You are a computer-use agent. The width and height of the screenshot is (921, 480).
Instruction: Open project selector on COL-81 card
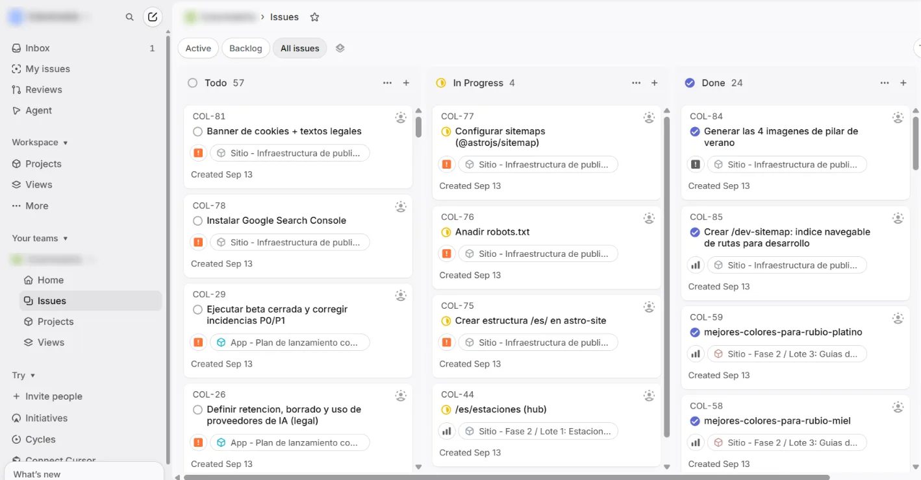[x=290, y=153]
